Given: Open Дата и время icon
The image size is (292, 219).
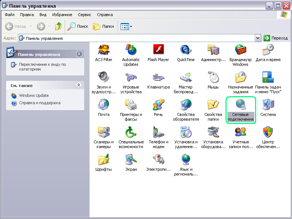Looking at the screenshot, I should (x=268, y=50).
